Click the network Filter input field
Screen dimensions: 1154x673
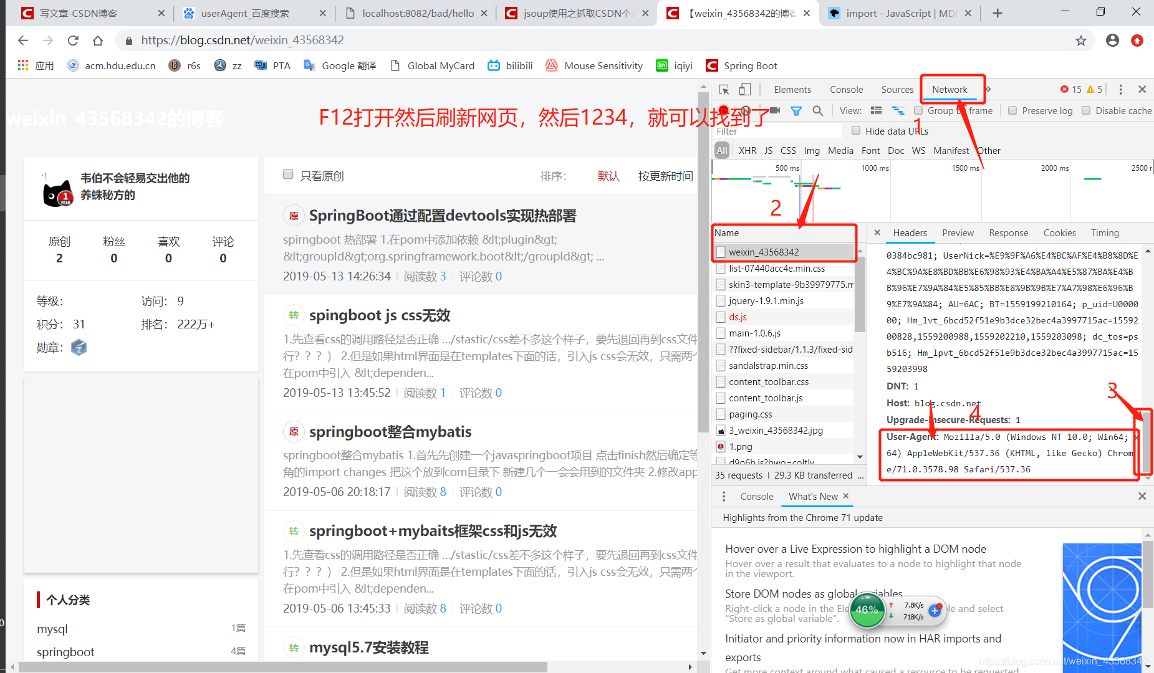click(x=777, y=131)
